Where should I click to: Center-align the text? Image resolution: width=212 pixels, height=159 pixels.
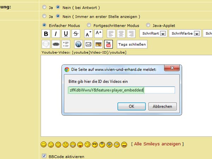coord(121,34)
